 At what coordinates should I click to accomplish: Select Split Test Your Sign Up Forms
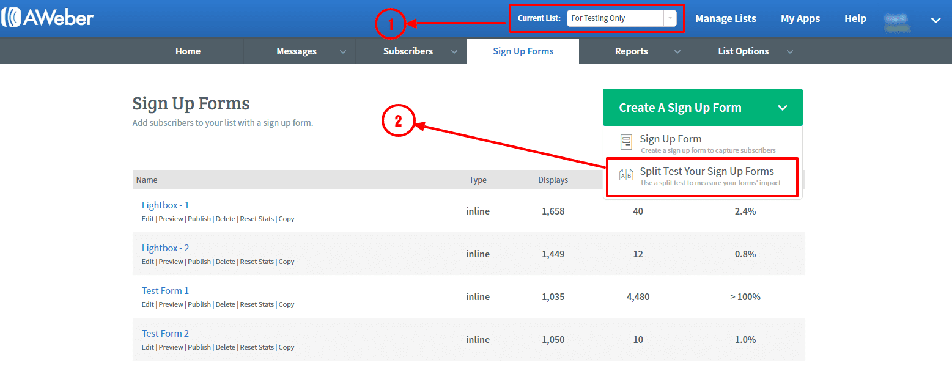[706, 172]
